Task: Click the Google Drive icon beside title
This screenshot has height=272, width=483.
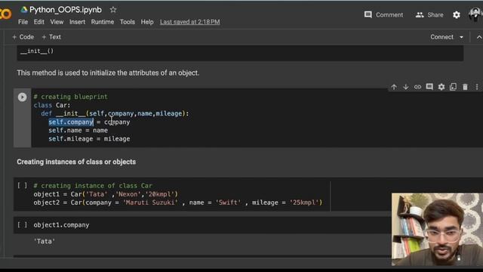Action: (x=24, y=10)
